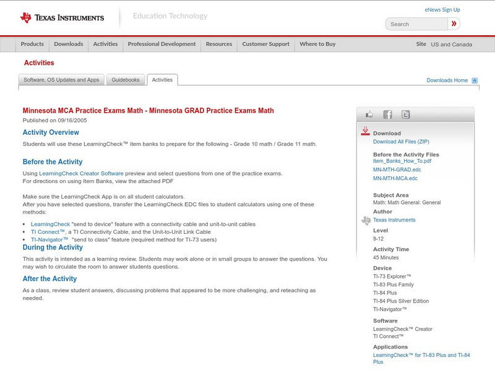Sign up for eNews
The image size is (495, 370).
pos(442,9)
